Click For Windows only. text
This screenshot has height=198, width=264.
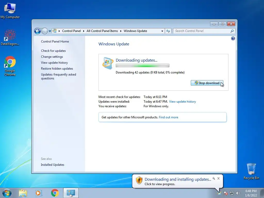pos(156,106)
